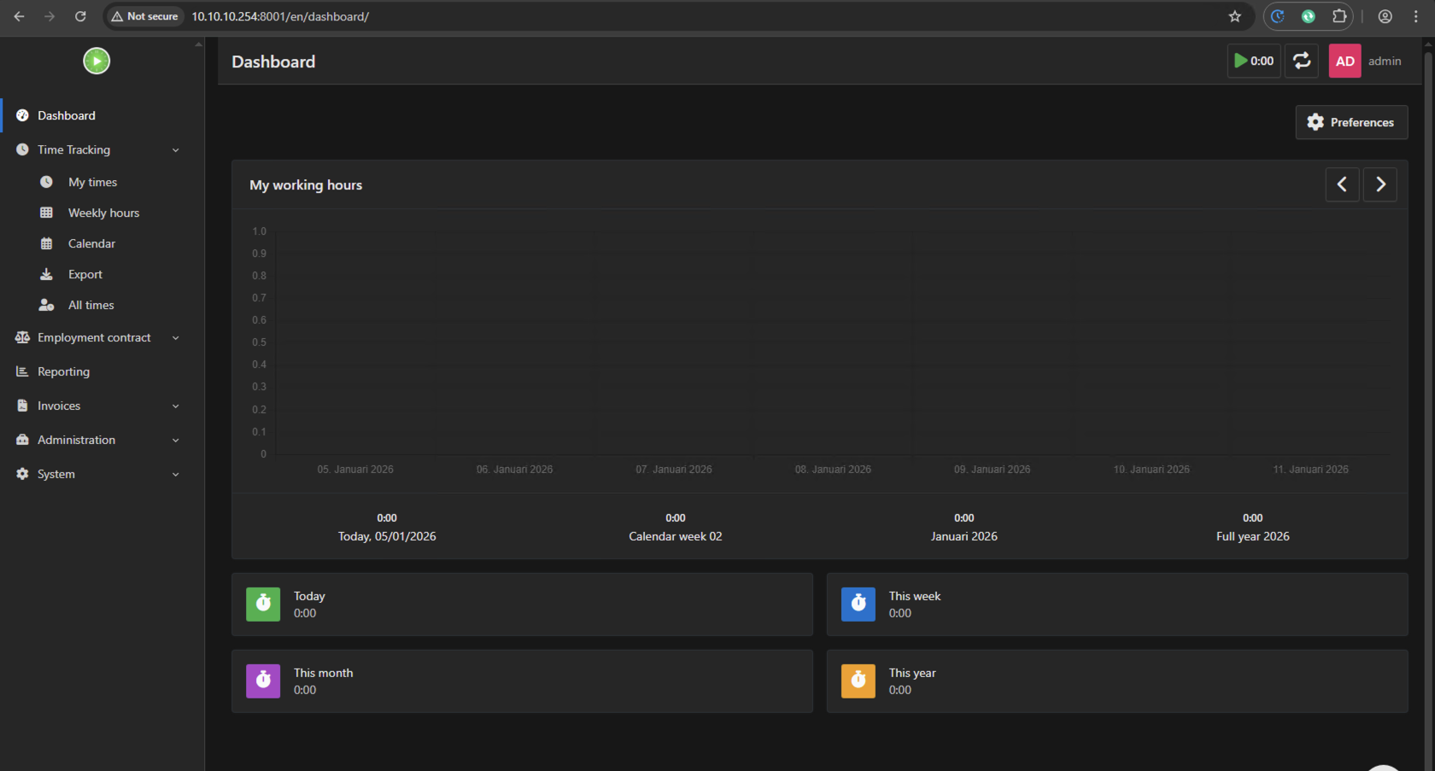Open All times in sidebar
Viewport: 1435px width, 771px height.
pyautogui.click(x=91, y=305)
